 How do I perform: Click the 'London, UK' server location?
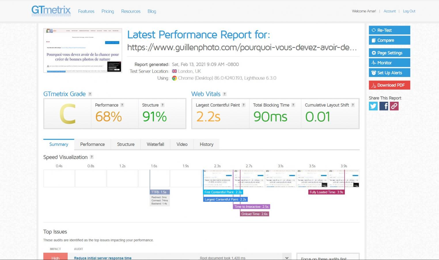tap(190, 71)
